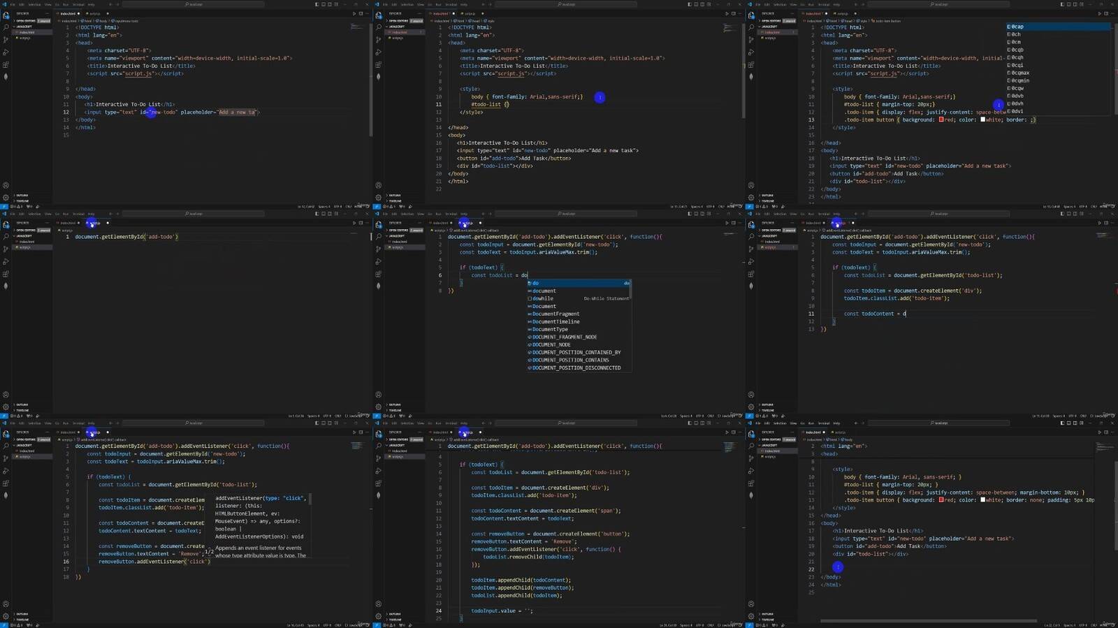Open Customize Layout icon in top-left window title bar
This screenshot has width=1118, height=628.
click(337, 4)
